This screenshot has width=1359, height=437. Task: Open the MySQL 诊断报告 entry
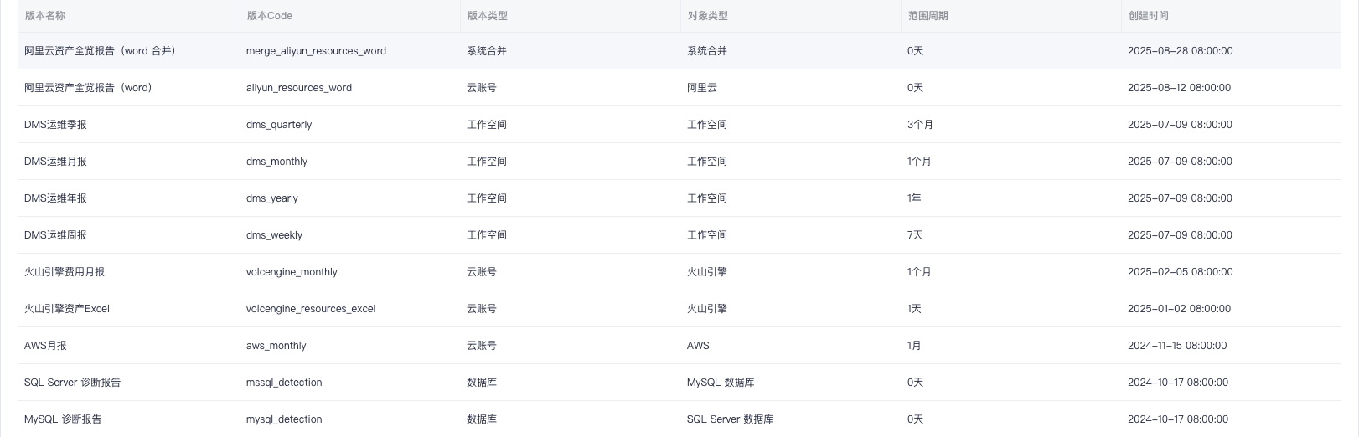63,419
